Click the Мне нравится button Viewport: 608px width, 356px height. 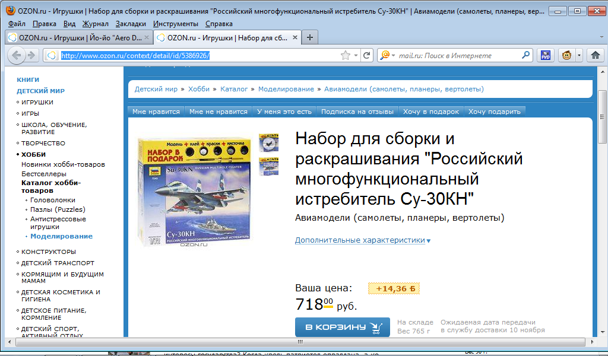pos(156,112)
